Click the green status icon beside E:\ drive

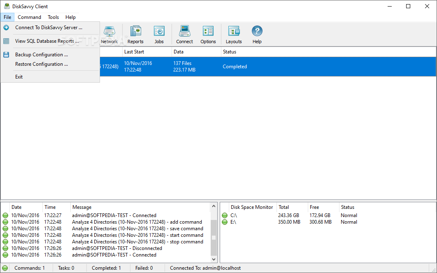pos(225,222)
